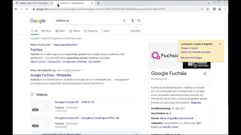The width and height of the screenshot is (241, 135).
Task: Select the Alle results tab
Action: (34, 31)
